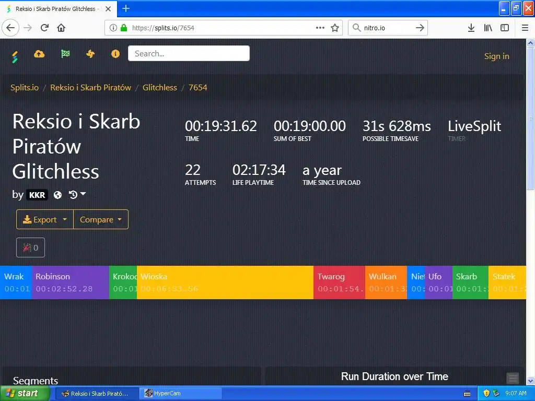This screenshot has width=535, height=401.
Task: Click the green padlock security icon
Action: 124,28
